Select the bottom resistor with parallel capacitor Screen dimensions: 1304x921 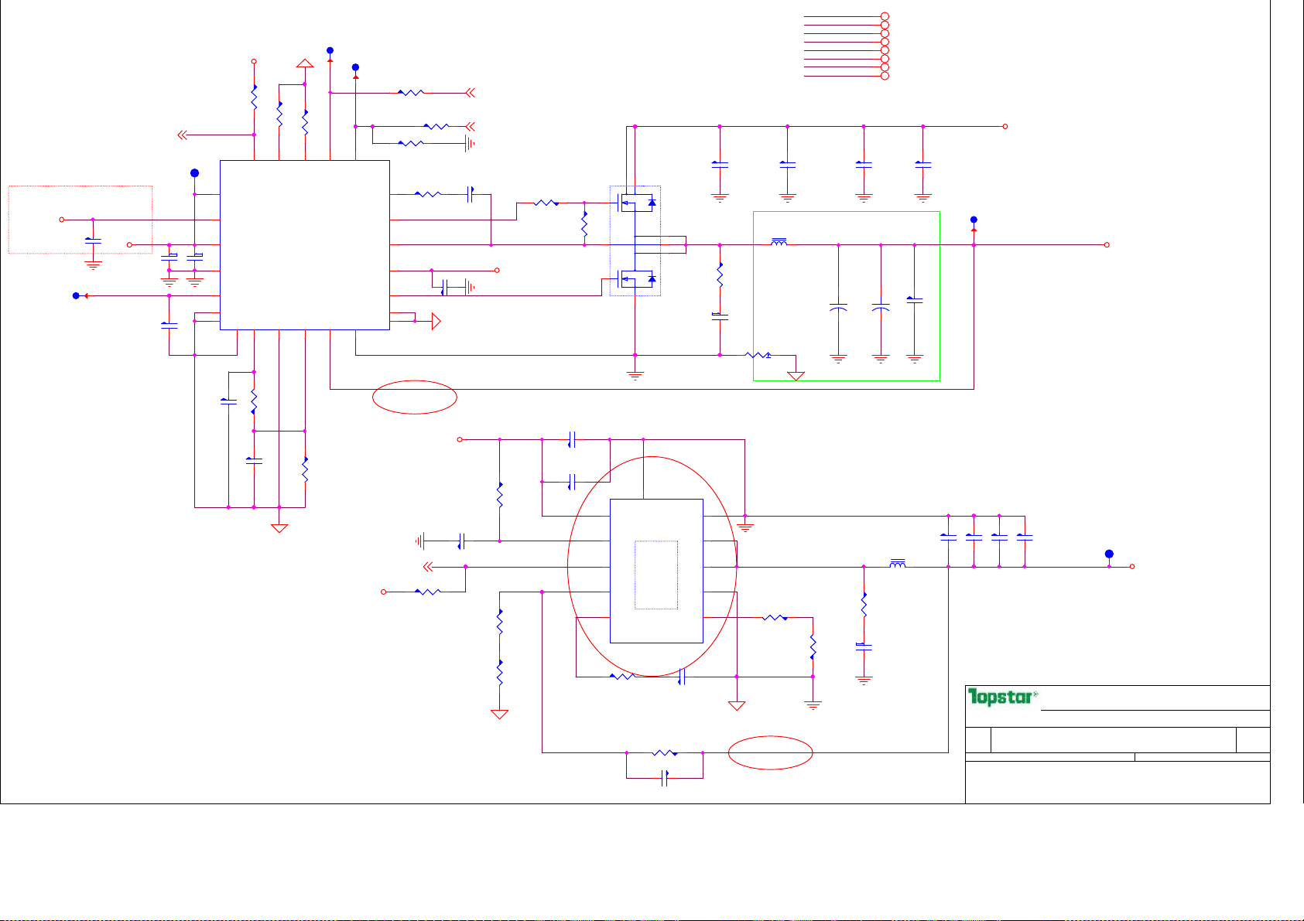click(664, 752)
